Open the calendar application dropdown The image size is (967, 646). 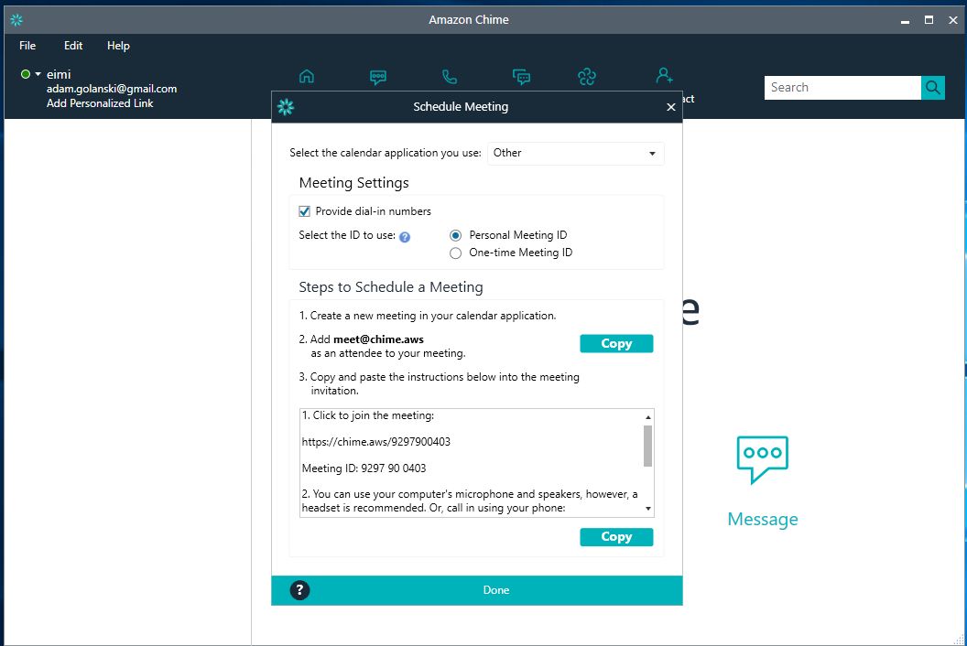575,154
